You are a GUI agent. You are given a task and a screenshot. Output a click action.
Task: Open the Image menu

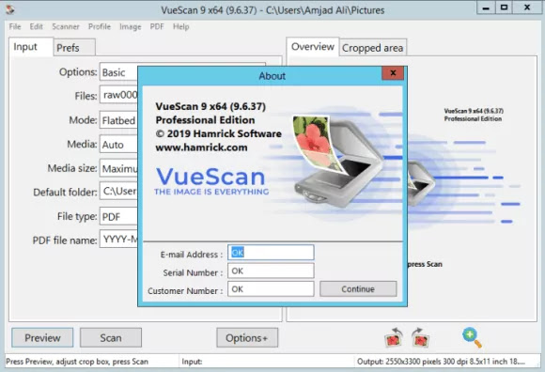point(131,26)
